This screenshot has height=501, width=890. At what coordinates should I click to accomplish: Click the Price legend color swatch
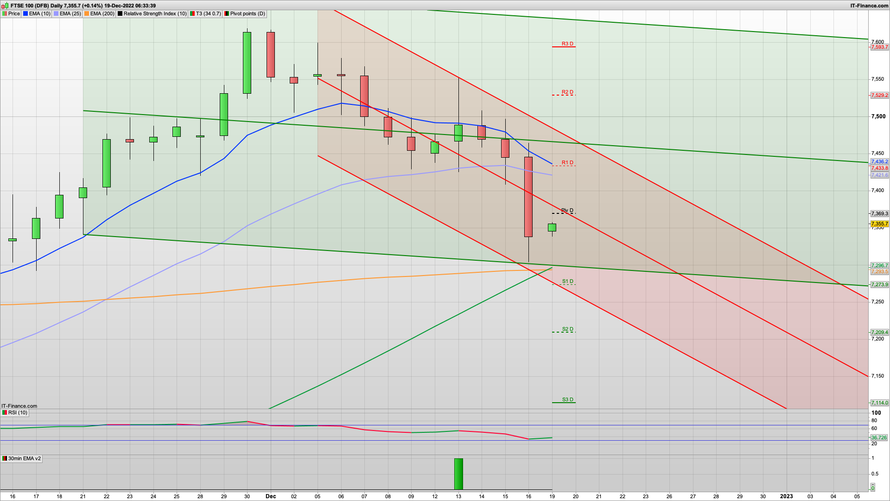pos(5,13)
